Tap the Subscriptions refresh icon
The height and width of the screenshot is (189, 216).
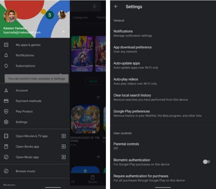(6, 66)
